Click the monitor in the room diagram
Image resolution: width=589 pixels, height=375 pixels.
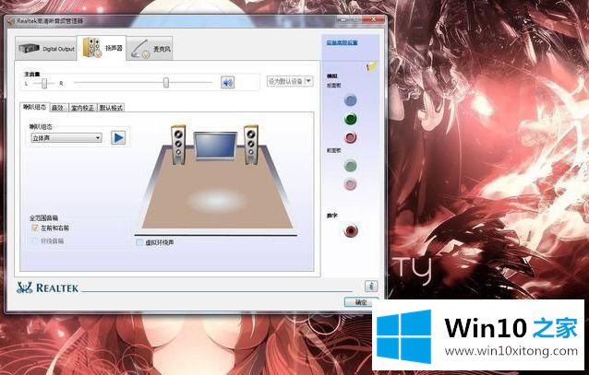pos(215,146)
